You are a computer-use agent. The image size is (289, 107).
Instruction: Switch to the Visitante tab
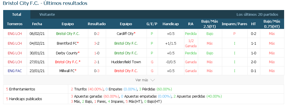tap(47, 14)
